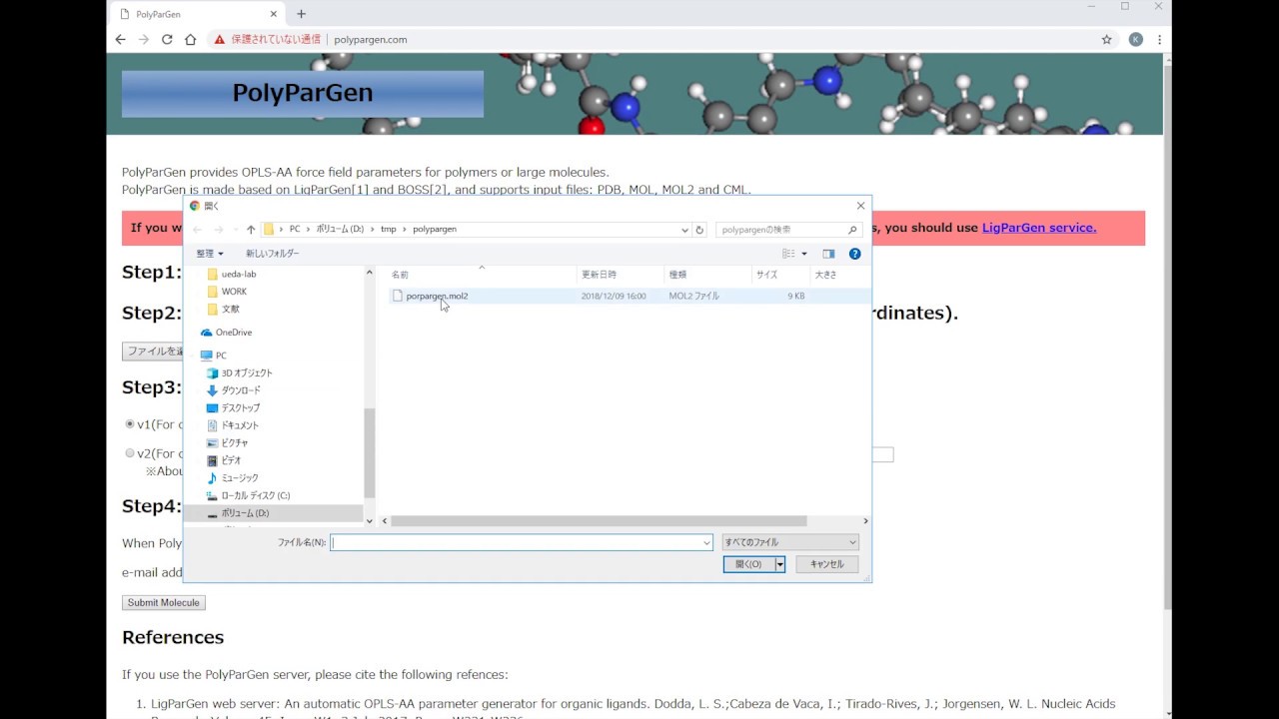Click the search magnifier in the polypargen search box
Screen dimensions: 1279x719
[852, 230]
